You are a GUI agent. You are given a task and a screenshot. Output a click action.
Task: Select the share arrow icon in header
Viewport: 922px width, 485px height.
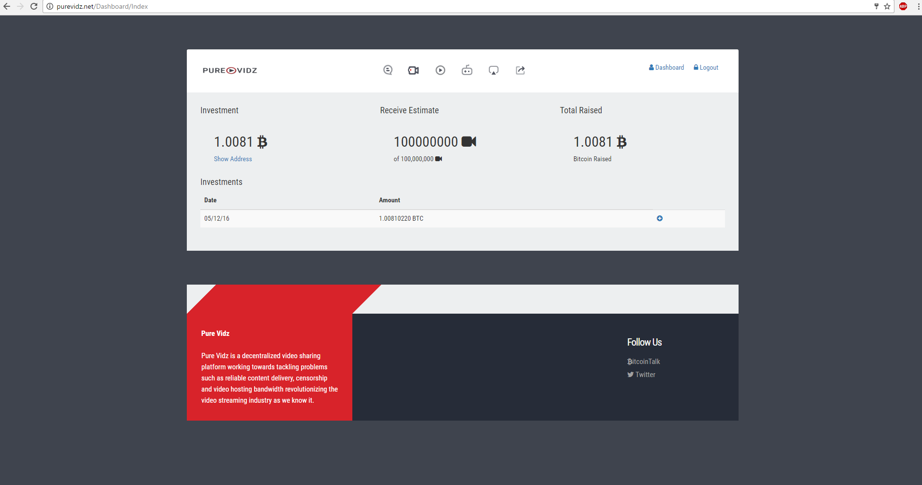coord(520,70)
